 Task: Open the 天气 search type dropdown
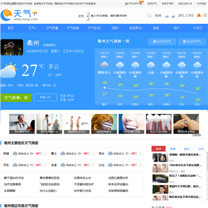(x=83, y=16)
